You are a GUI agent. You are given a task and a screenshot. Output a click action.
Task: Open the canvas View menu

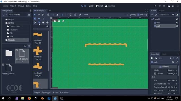(x=86, y=15)
